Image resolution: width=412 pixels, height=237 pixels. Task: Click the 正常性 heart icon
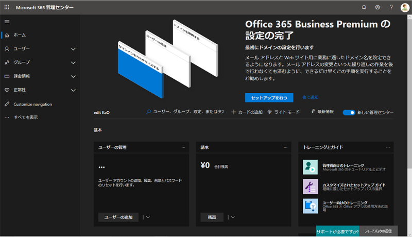coord(7,90)
